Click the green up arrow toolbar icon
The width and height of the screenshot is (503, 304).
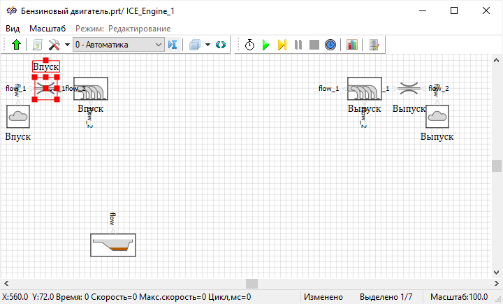pyautogui.click(x=17, y=45)
